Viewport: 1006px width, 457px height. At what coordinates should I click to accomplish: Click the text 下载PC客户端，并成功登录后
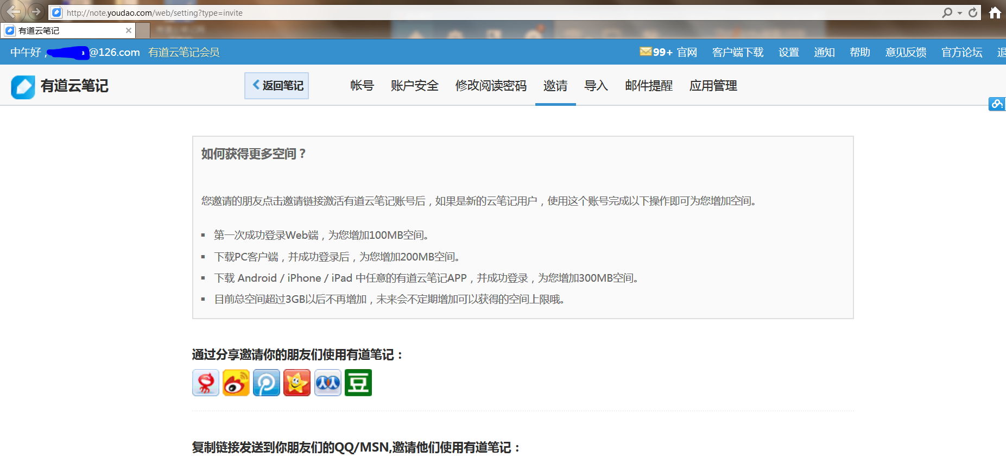click(282, 257)
